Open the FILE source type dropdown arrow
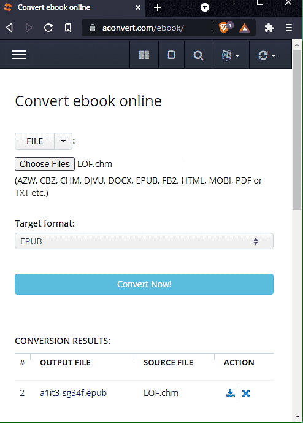The height and width of the screenshot is (423, 303). (x=63, y=141)
